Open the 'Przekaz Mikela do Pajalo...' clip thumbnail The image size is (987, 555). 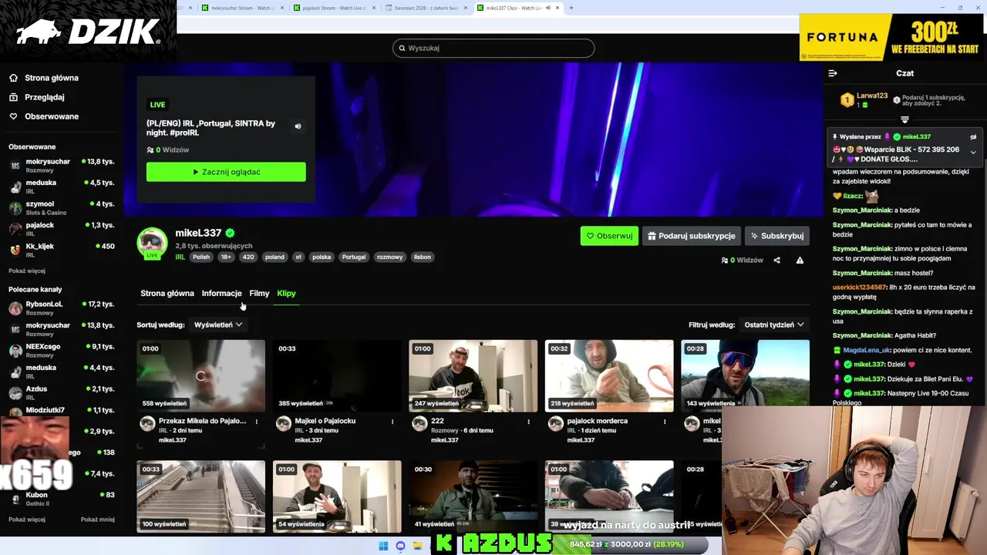[200, 376]
